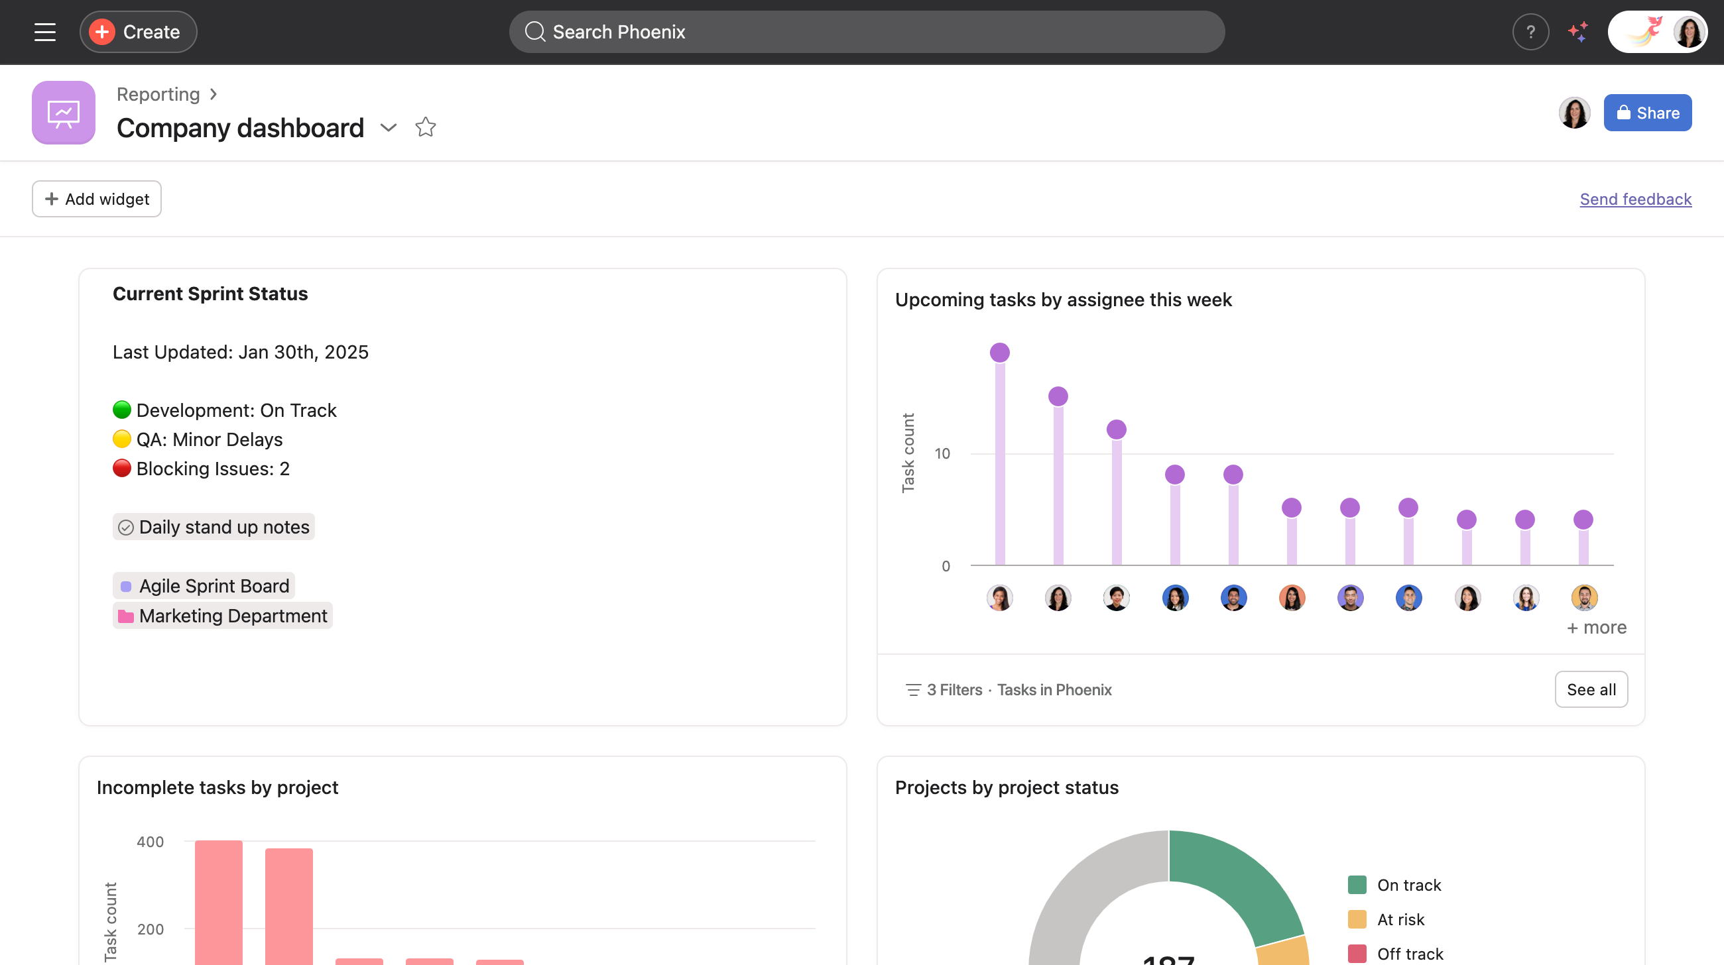Click the checkmark on Daily stand up notes
The image size is (1724, 965).
point(126,527)
